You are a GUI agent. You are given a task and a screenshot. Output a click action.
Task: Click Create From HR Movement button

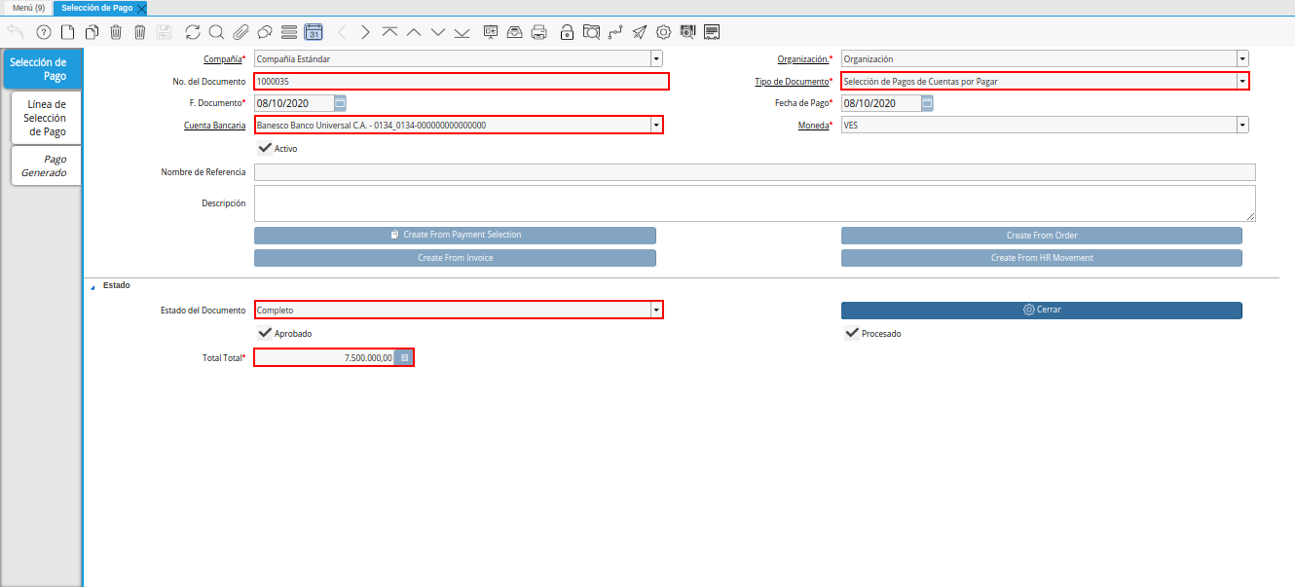(x=1042, y=258)
